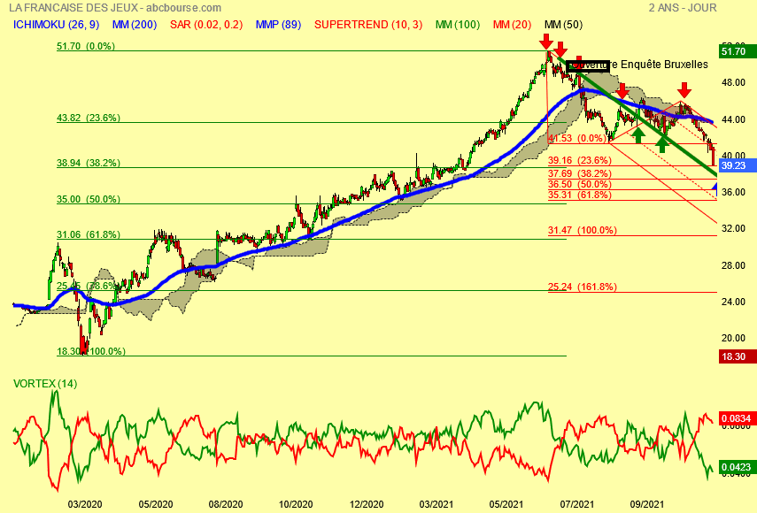The height and width of the screenshot is (513, 757).
Task: Click the red 36.50 (50.0%) retracement label
Action: tap(580, 184)
